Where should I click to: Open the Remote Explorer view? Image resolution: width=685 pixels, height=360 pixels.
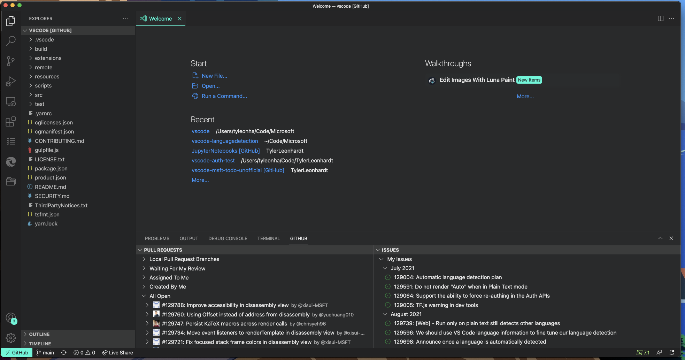pos(11,101)
